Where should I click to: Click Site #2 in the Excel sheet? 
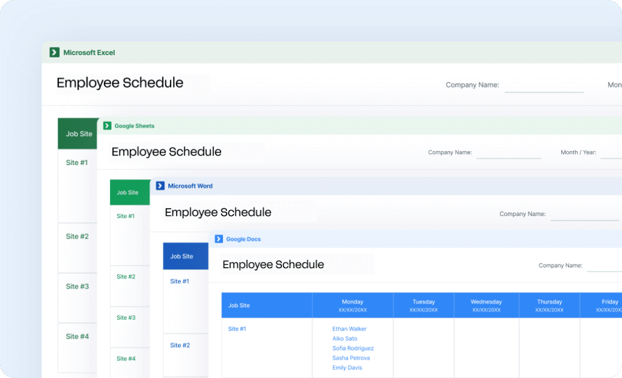point(77,236)
